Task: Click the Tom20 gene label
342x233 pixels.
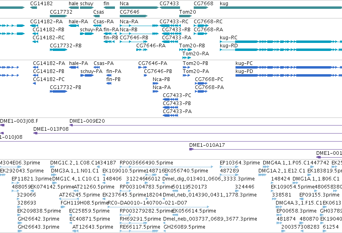Action: [188, 12]
